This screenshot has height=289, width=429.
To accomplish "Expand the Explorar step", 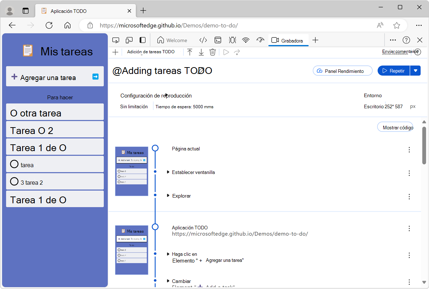I will [x=168, y=196].
